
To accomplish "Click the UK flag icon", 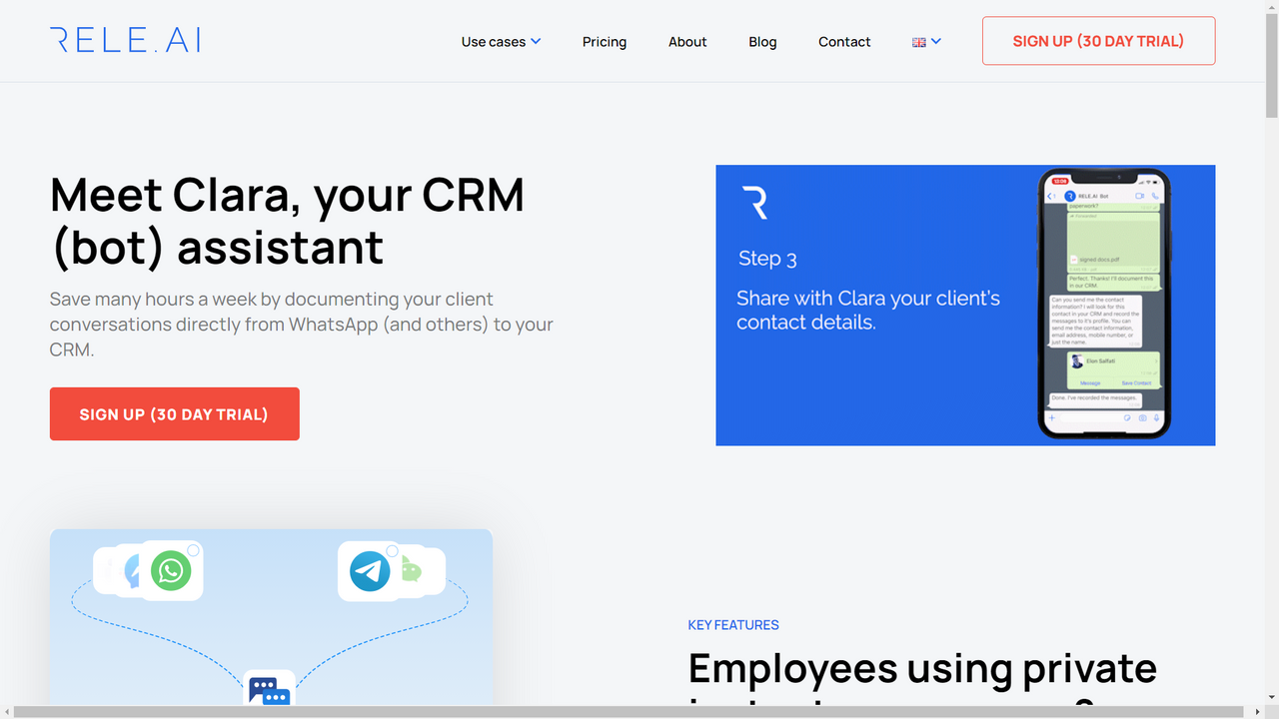I will [x=919, y=42].
